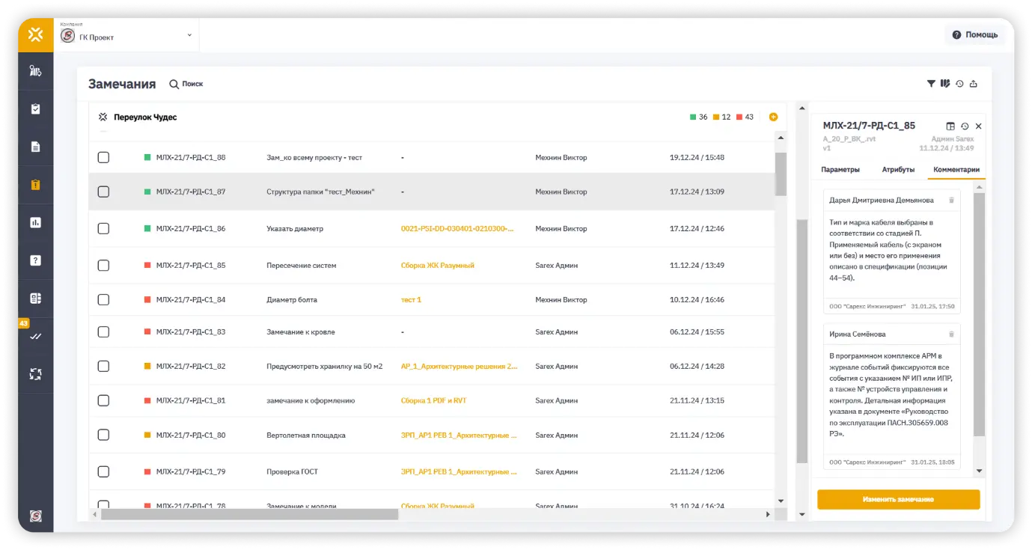Open the question mark sidebar icon
Image resolution: width=1032 pixels, height=550 pixels.
tap(35, 260)
